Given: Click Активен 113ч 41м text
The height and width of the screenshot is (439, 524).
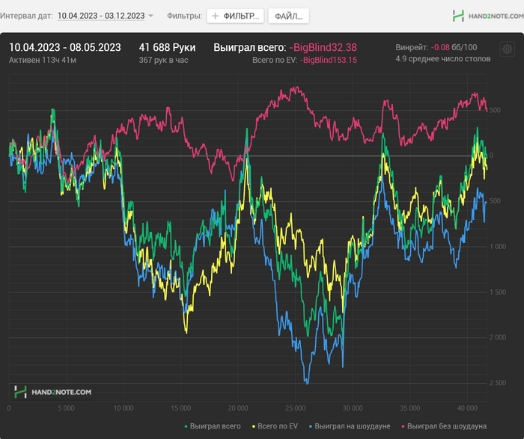Looking at the screenshot, I should (43, 60).
